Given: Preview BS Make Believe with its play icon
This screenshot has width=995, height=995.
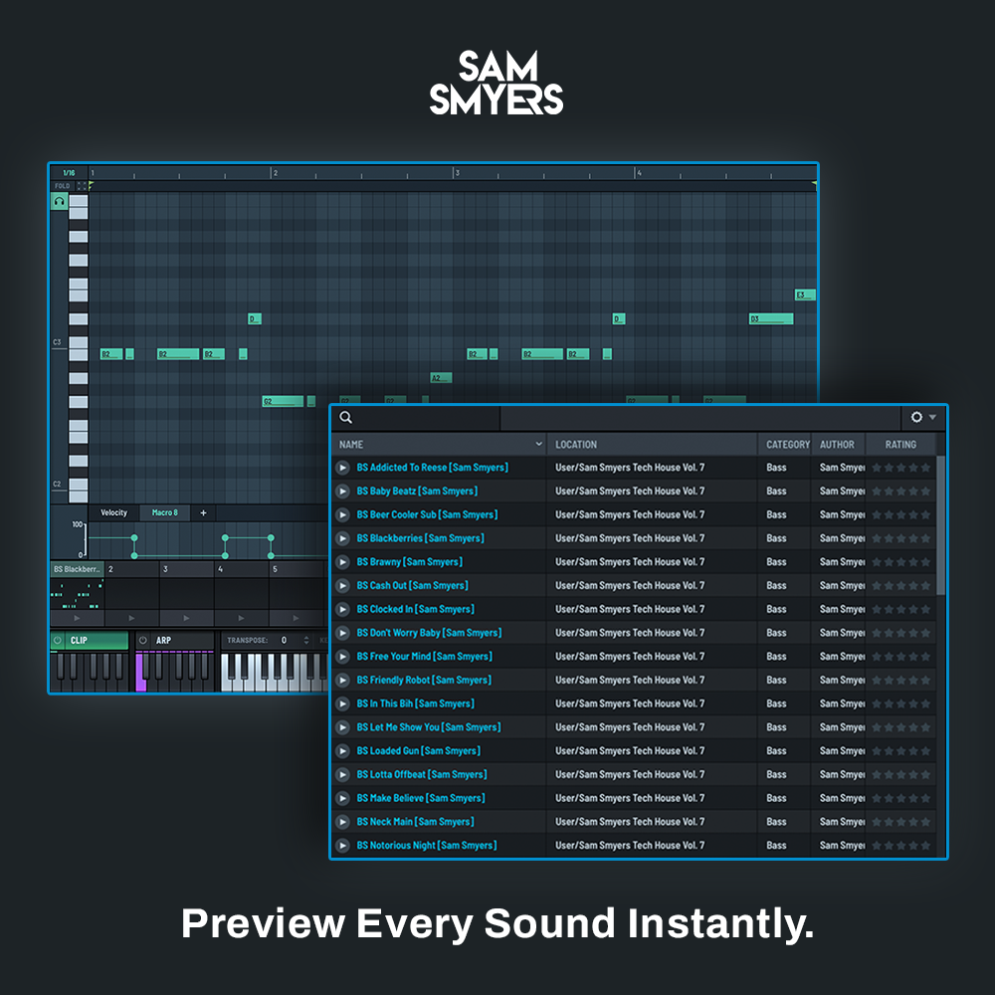Looking at the screenshot, I should 342,798.
